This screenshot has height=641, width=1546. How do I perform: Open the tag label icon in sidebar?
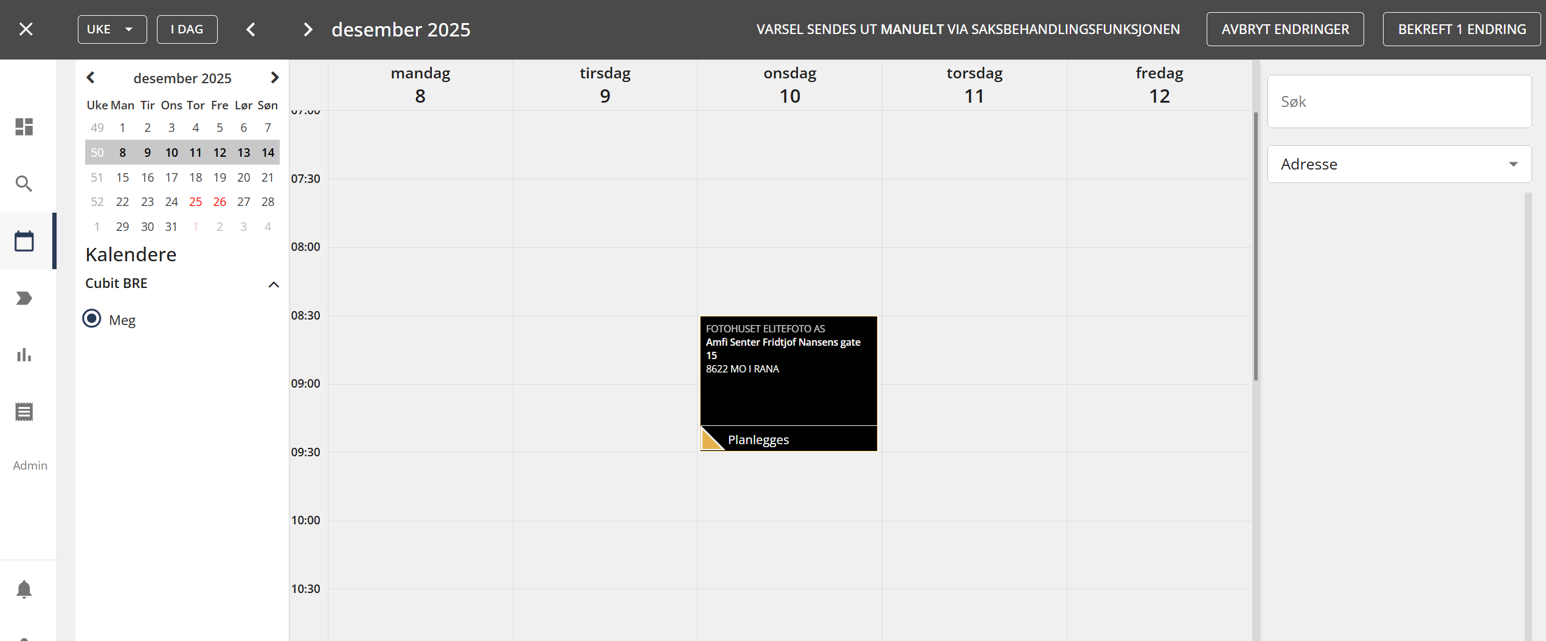(x=24, y=298)
